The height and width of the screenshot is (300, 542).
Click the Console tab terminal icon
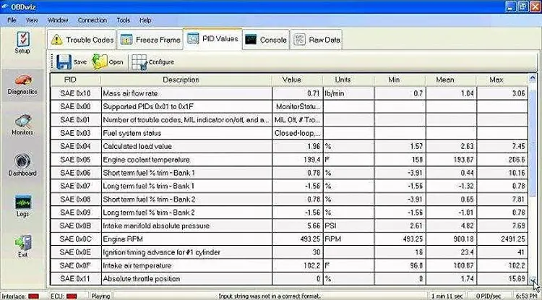[251, 40]
